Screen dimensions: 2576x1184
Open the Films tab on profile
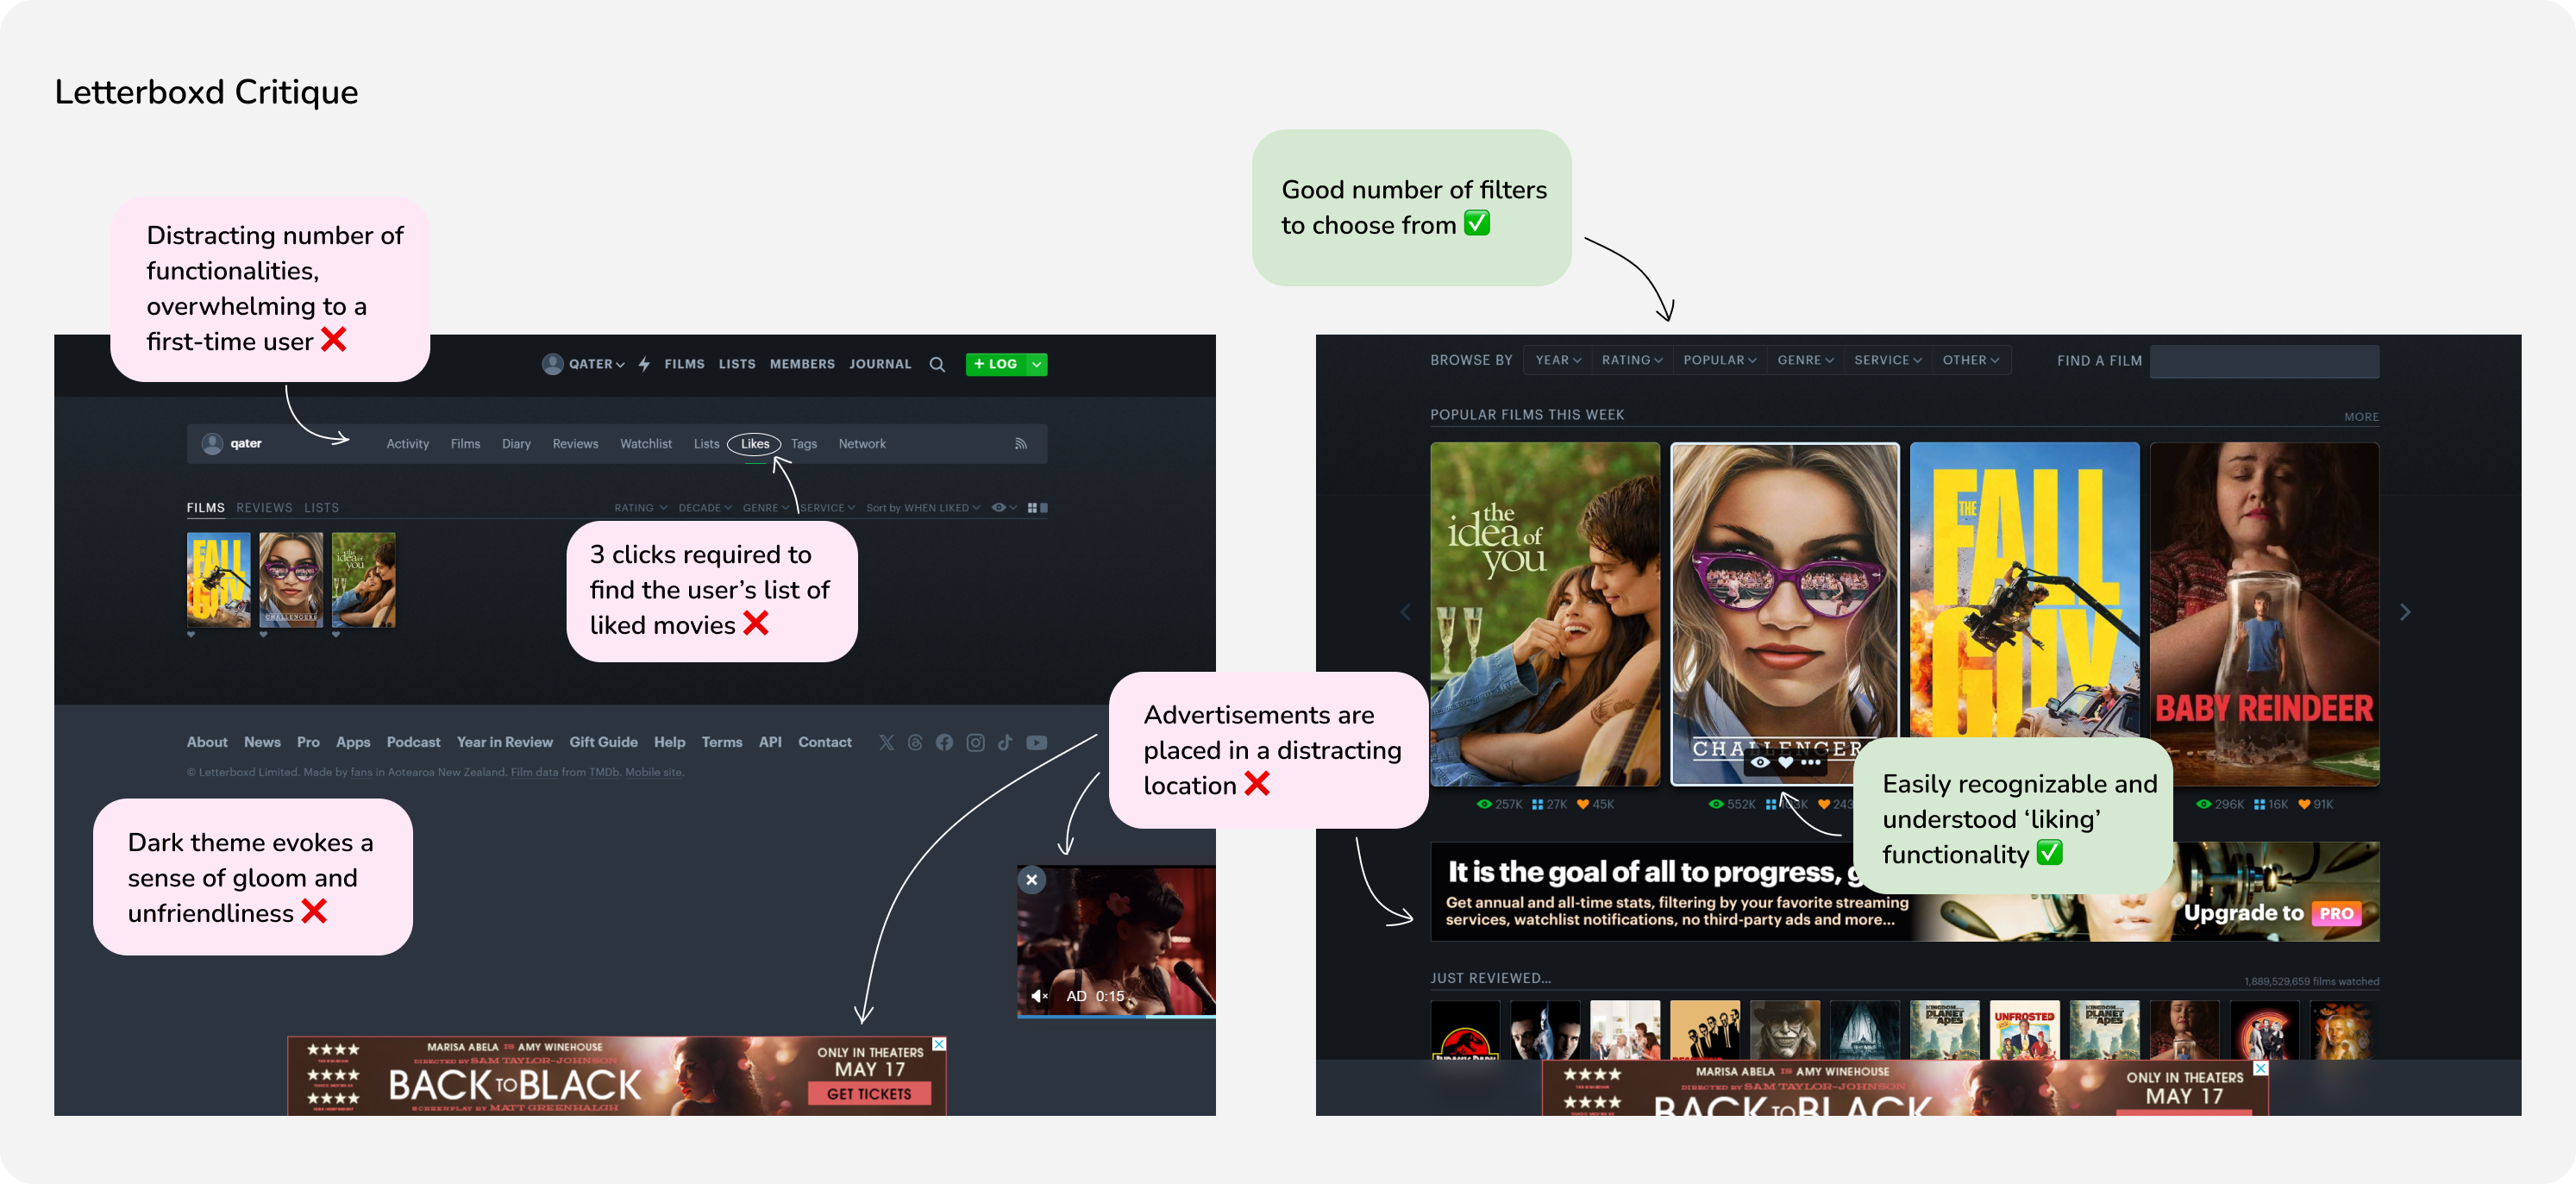(x=467, y=443)
